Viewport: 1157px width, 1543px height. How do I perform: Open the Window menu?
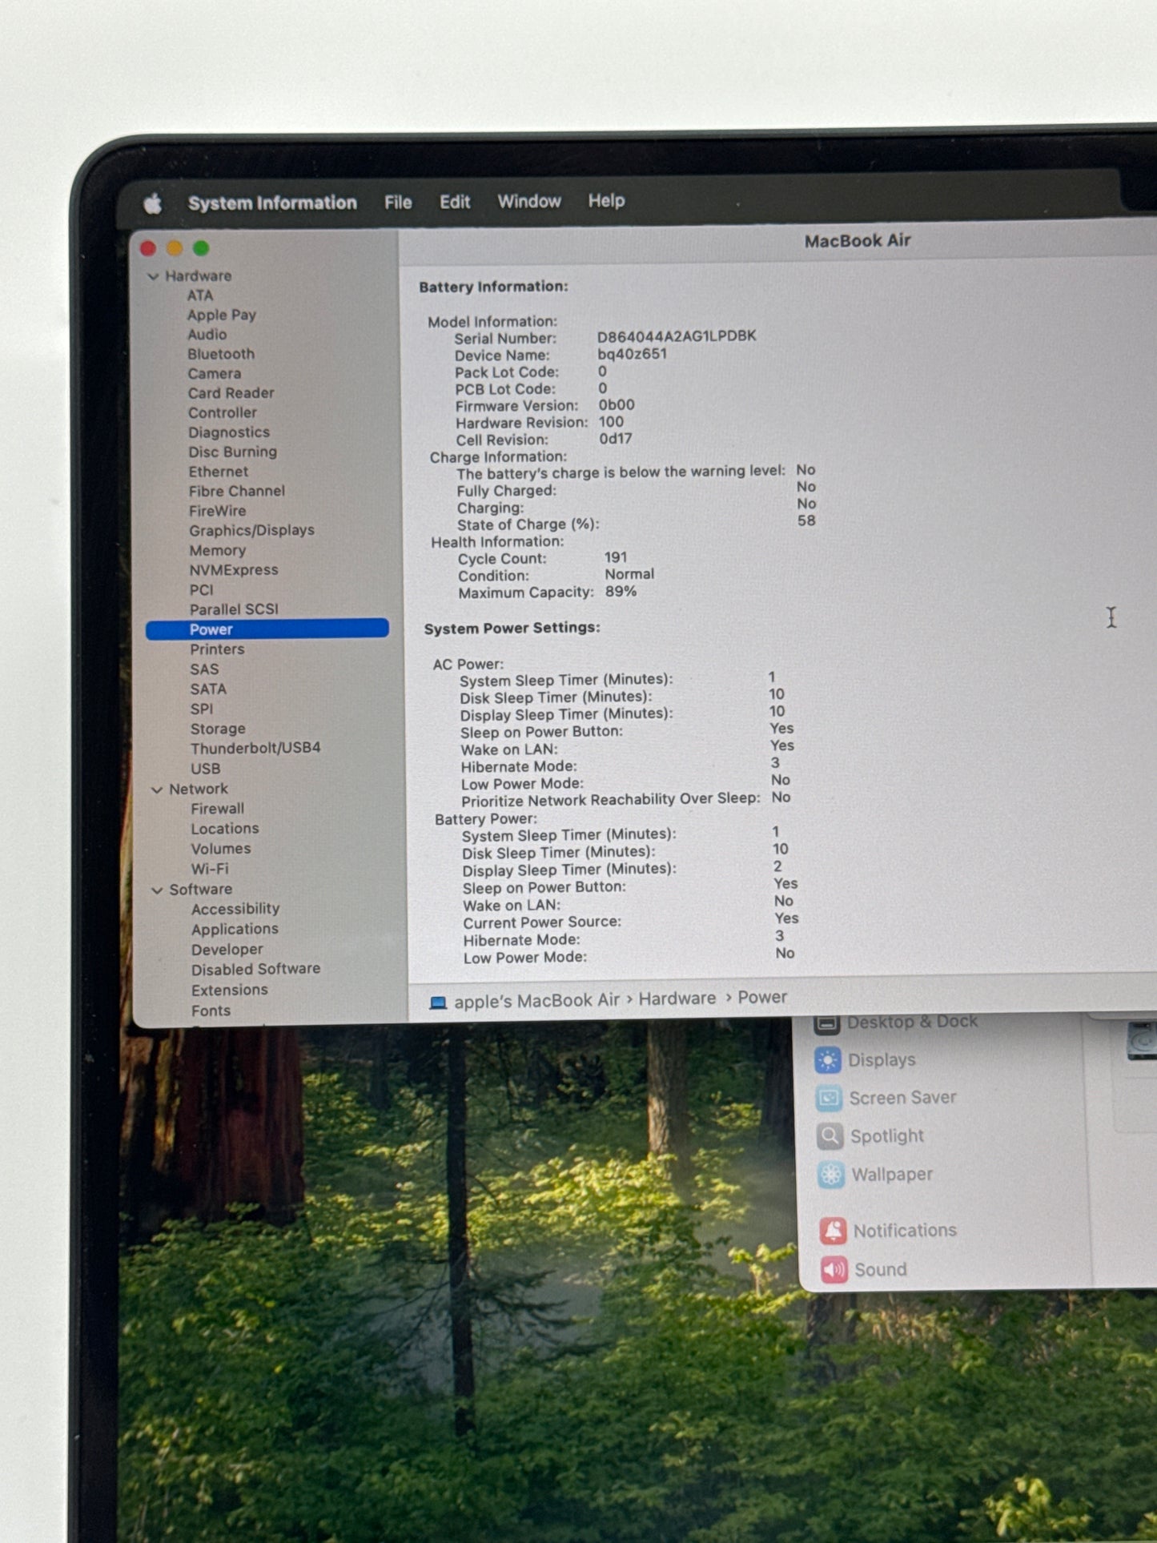click(x=528, y=202)
